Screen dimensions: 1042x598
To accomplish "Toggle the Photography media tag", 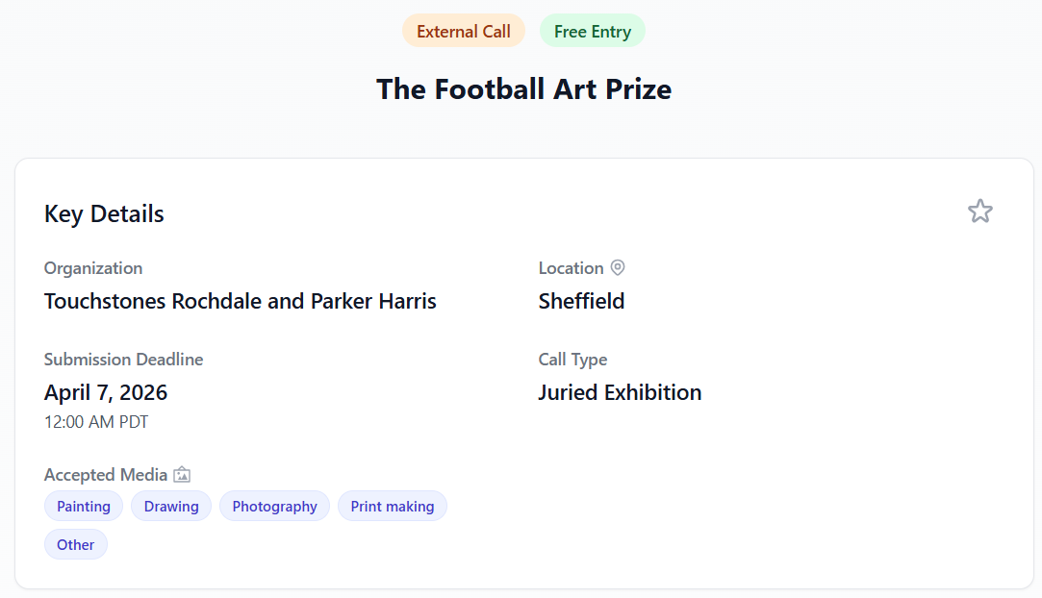I will click(274, 506).
